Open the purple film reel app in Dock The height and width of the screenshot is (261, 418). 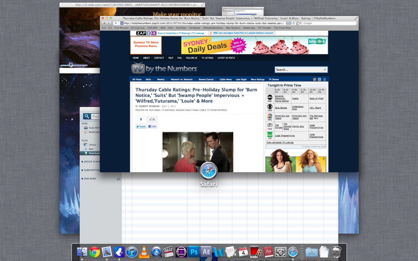tap(181, 252)
